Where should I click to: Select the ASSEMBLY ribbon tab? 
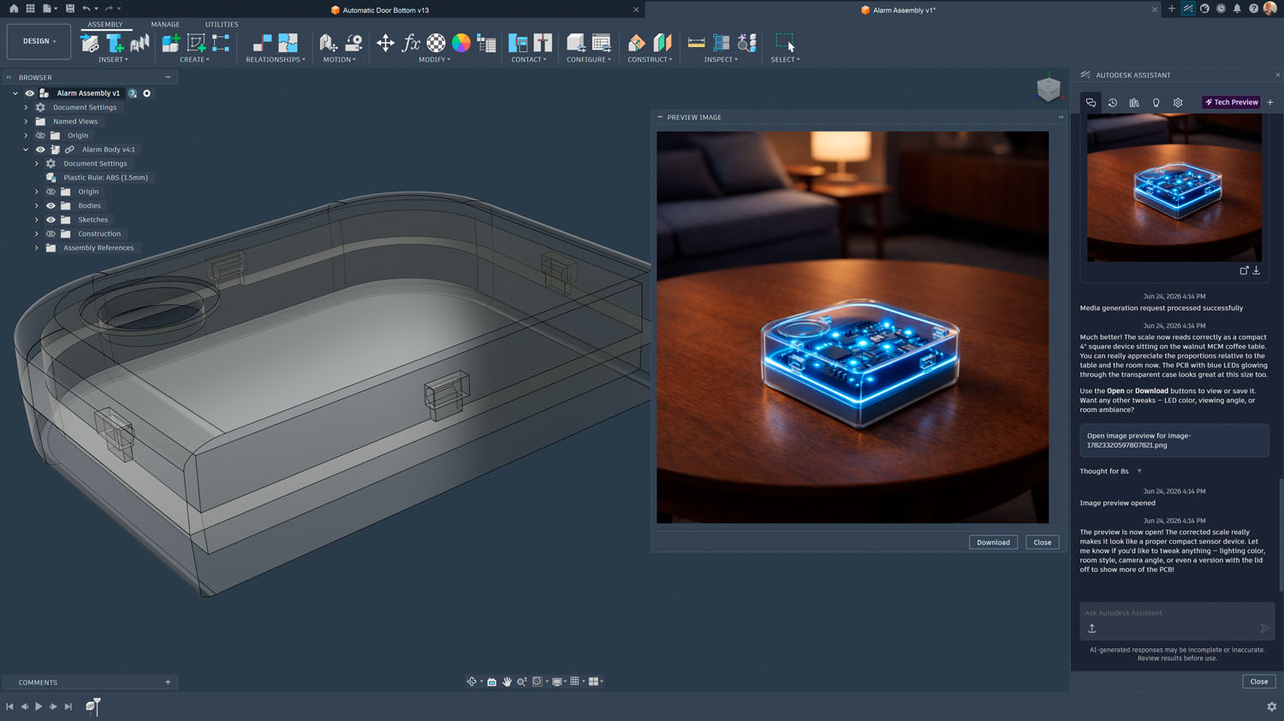click(105, 24)
